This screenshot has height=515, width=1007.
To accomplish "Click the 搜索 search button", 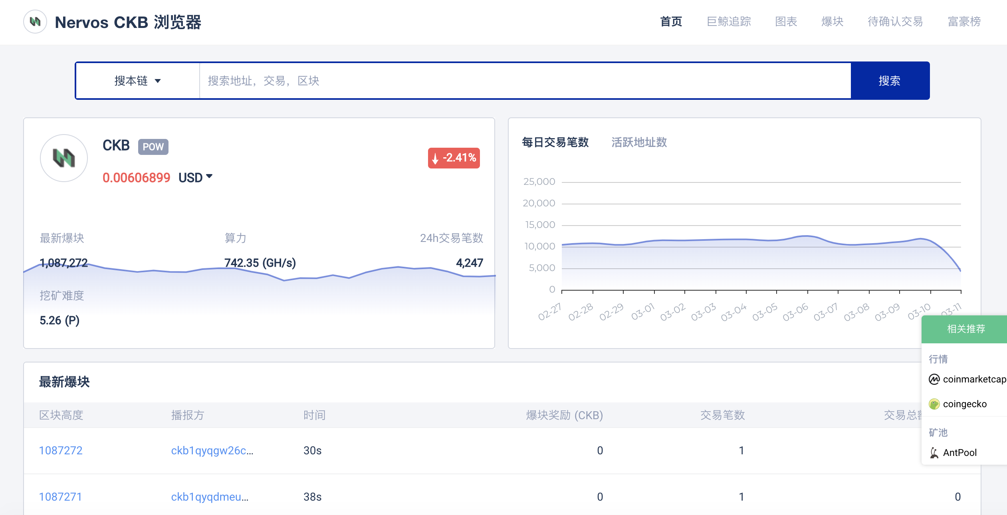I will tap(890, 80).
